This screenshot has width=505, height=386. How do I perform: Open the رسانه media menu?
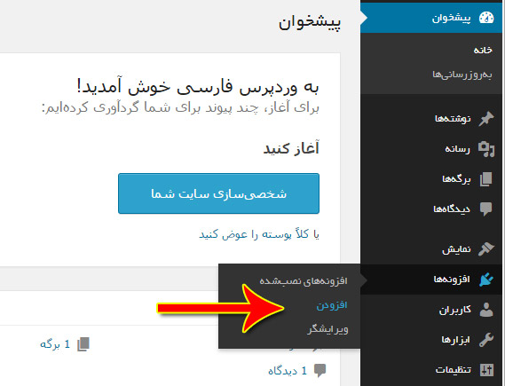click(x=432, y=149)
